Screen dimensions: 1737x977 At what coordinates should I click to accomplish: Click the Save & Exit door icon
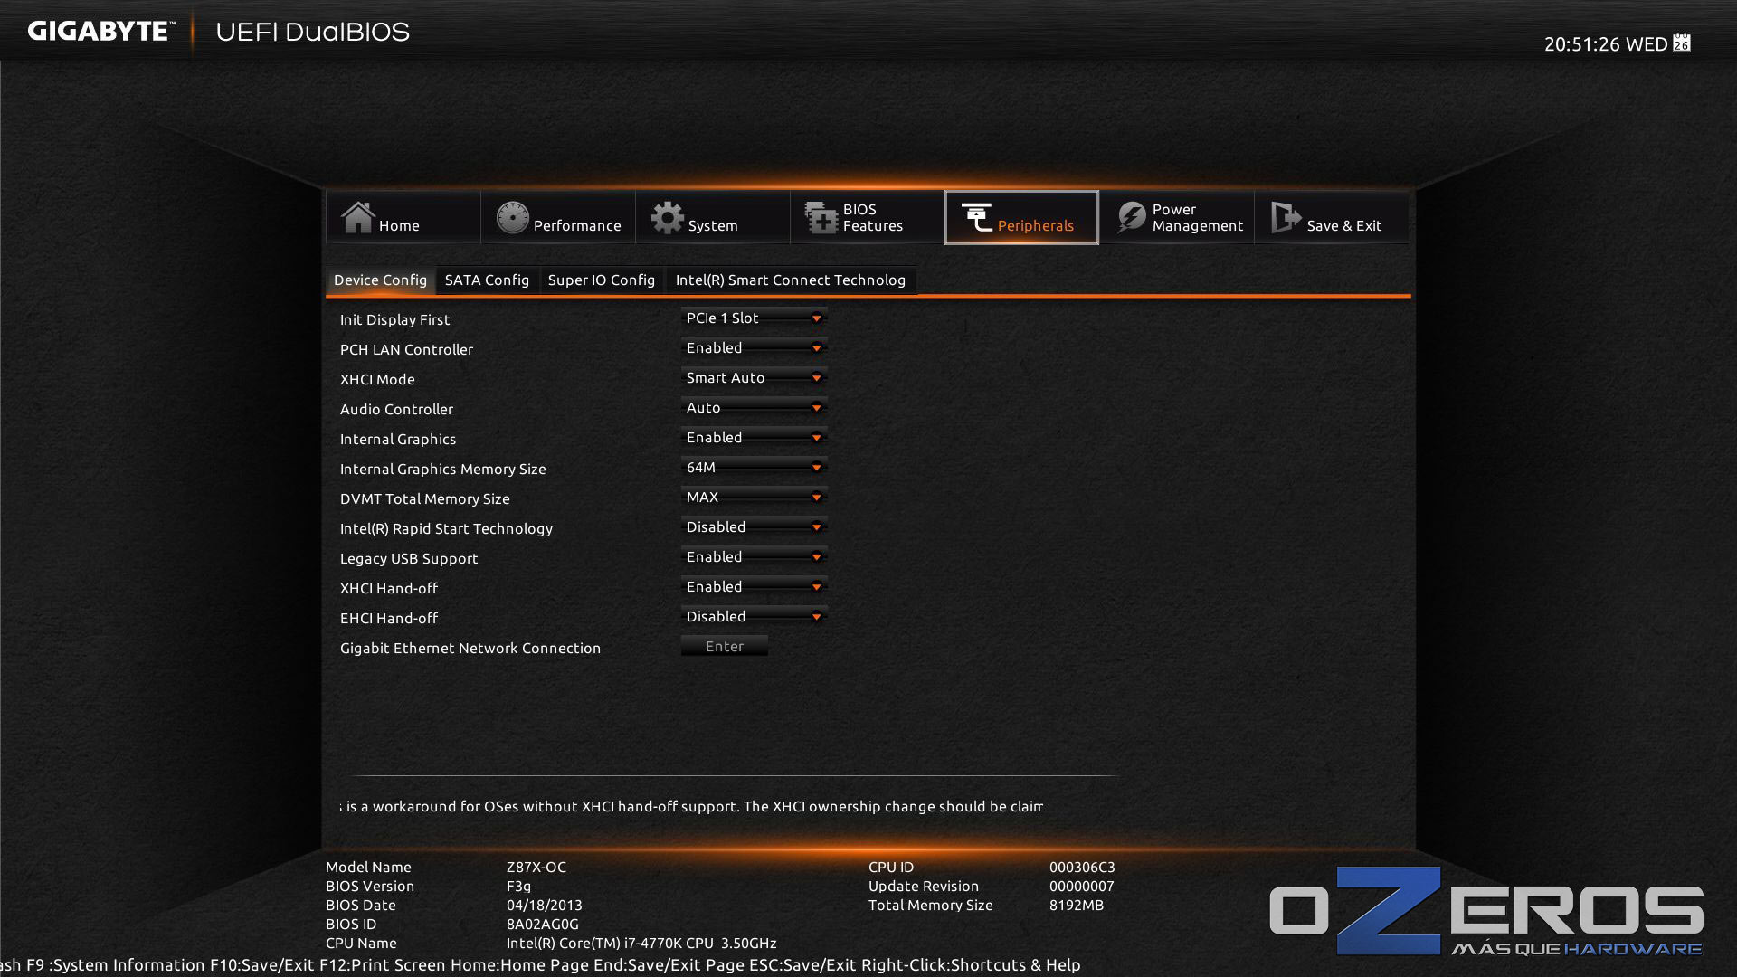click(x=1286, y=217)
